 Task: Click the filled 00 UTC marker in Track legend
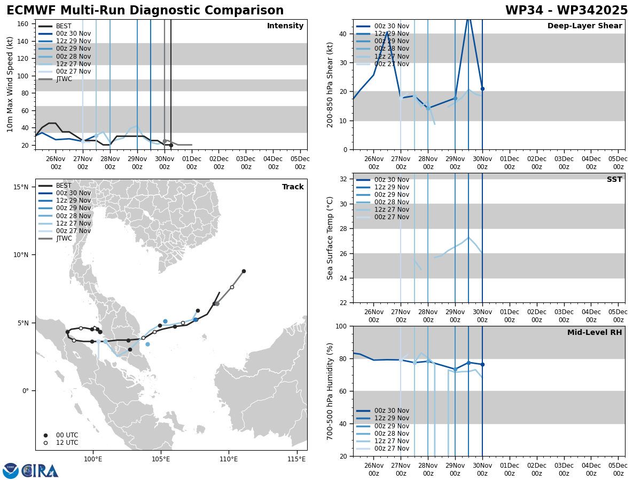click(45, 435)
